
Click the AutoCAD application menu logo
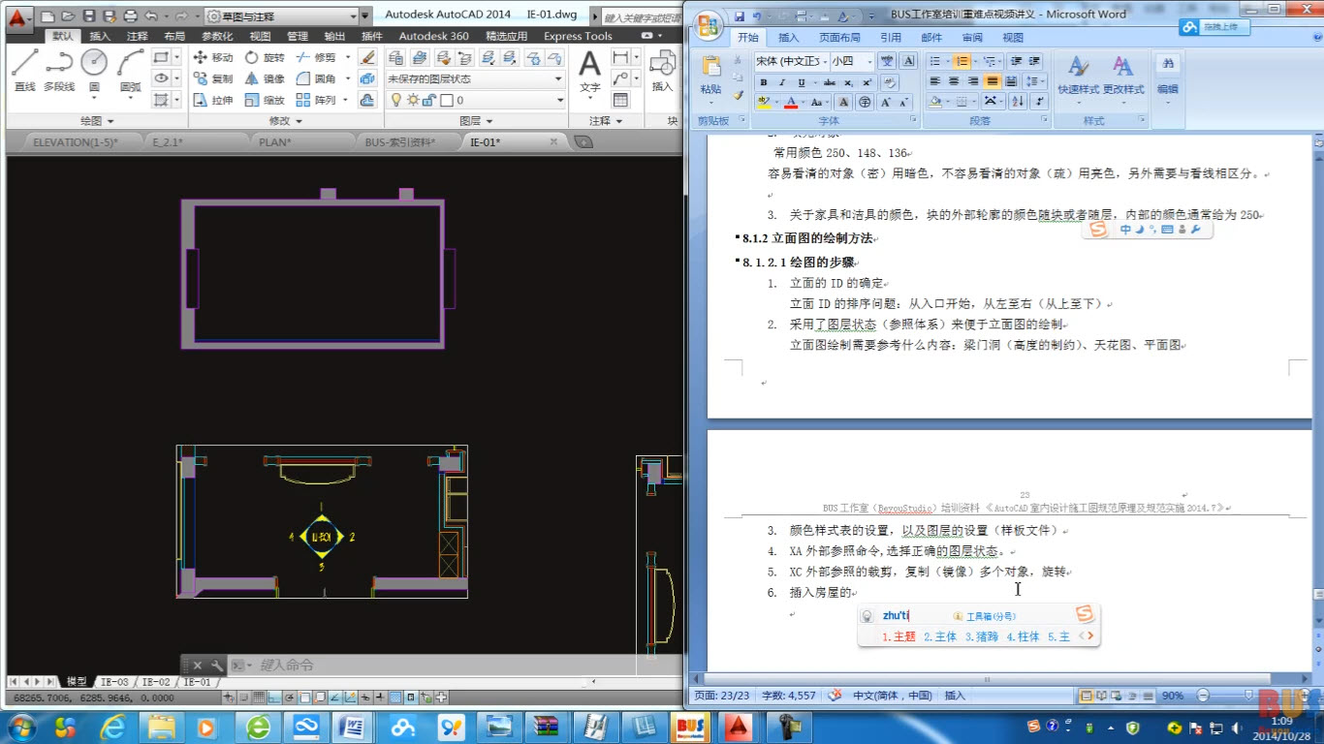click(18, 17)
